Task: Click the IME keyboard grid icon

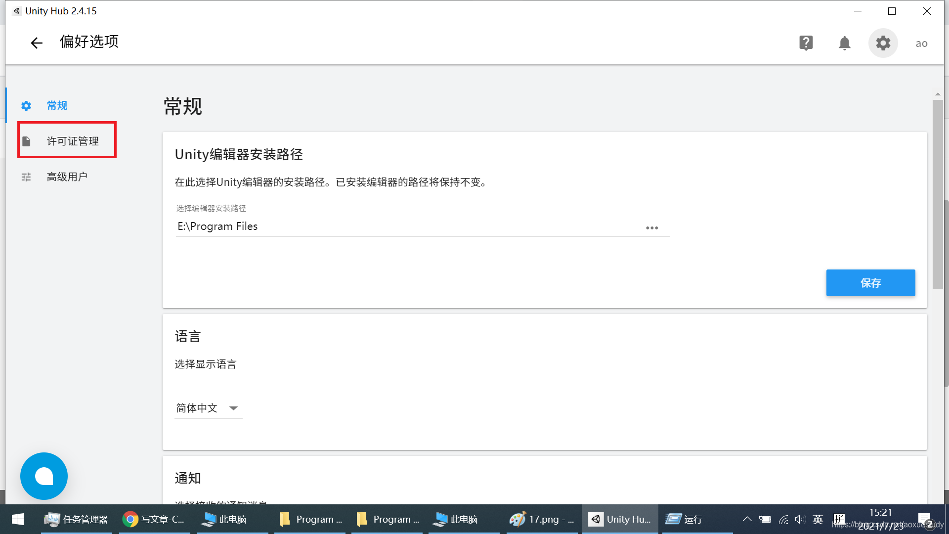Action: click(x=839, y=519)
